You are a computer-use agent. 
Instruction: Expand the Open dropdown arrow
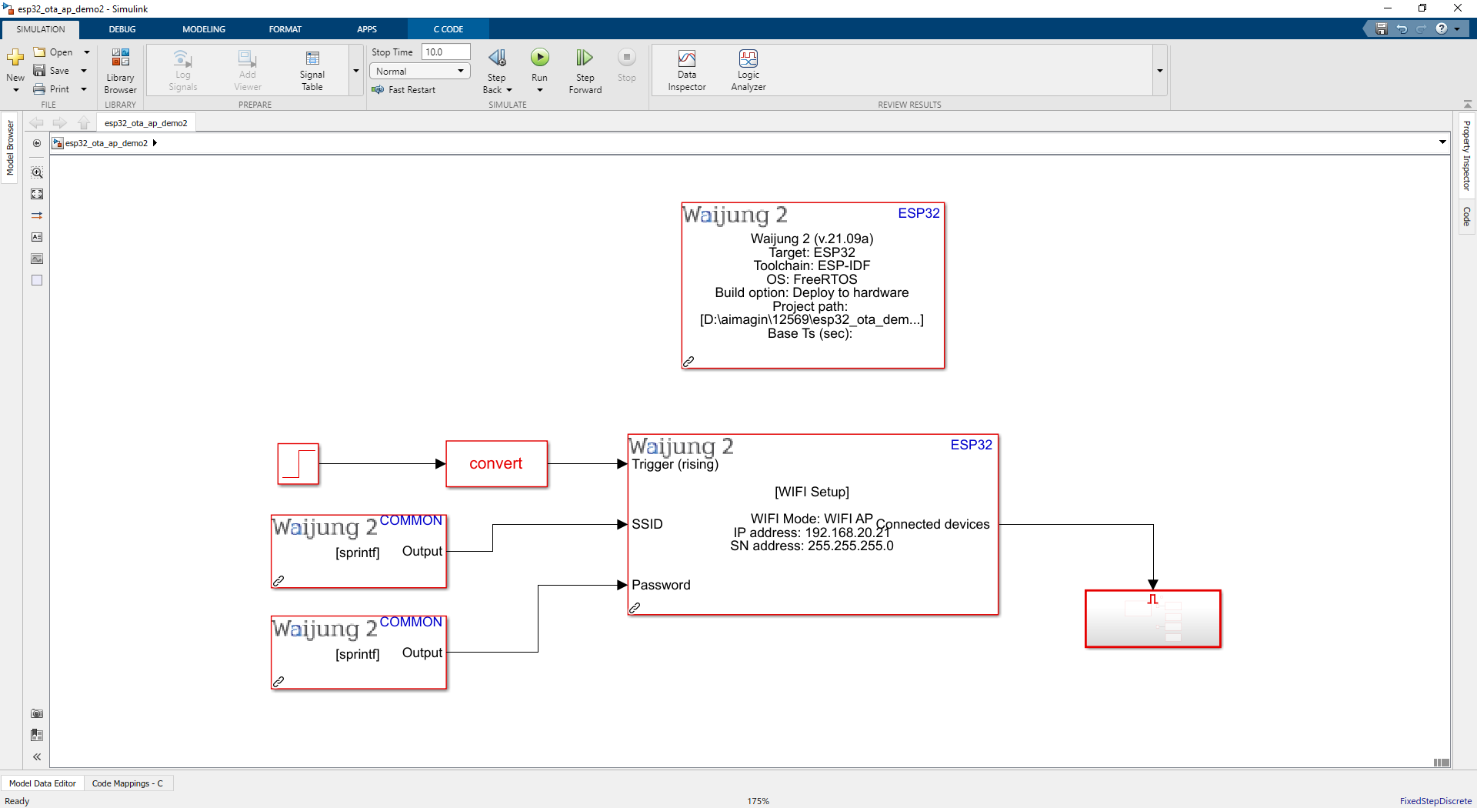click(x=86, y=52)
